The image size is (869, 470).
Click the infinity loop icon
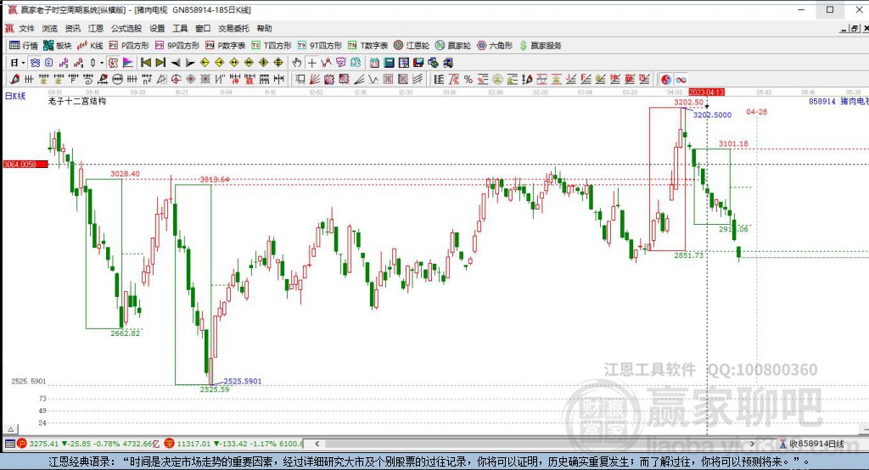click(x=681, y=79)
